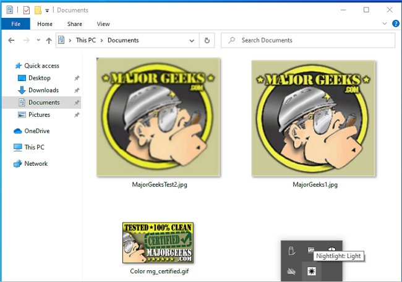Switch to the View ribbon tab

coord(103,24)
